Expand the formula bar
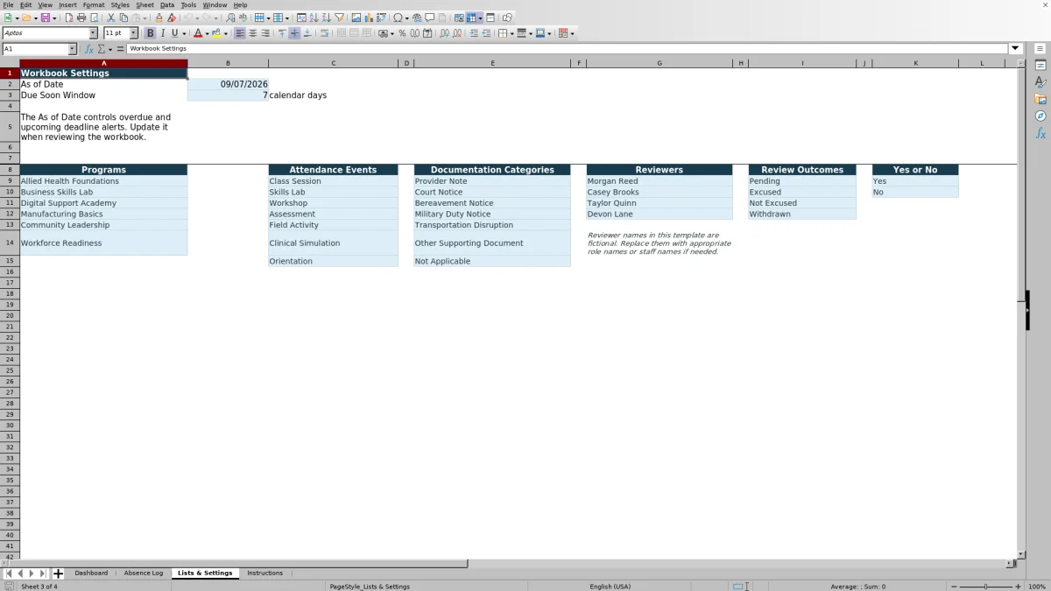 [x=1016, y=49]
